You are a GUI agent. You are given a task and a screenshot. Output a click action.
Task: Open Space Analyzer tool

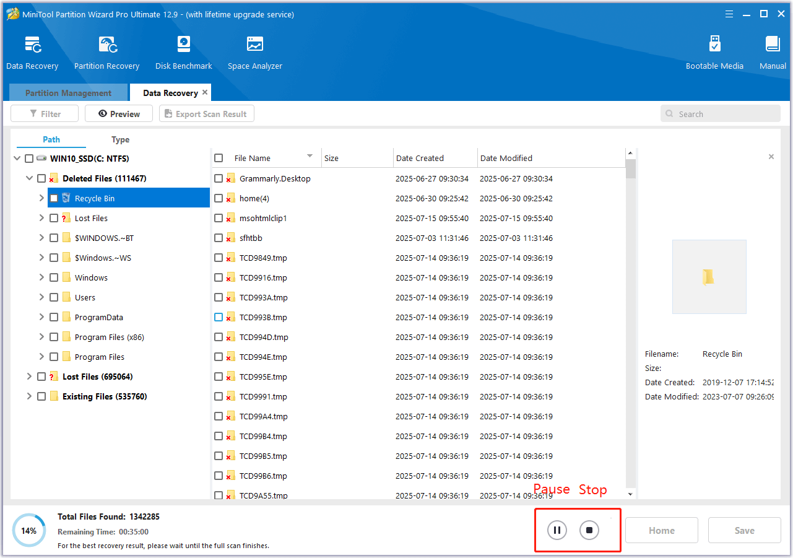coord(255,45)
